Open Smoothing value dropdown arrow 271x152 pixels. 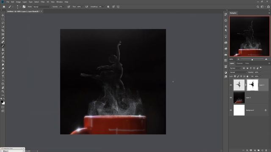[x=104, y=7]
